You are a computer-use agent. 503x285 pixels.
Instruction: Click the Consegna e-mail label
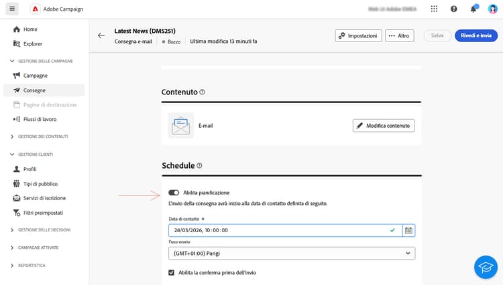pos(133,41)
